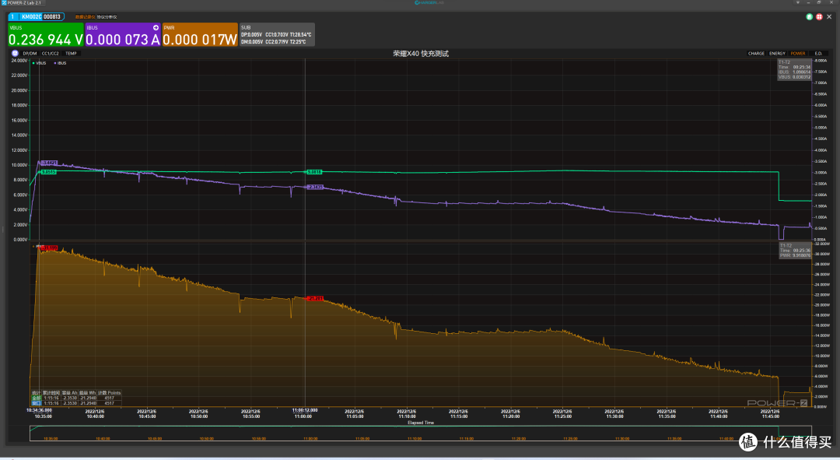Minimize the POWER-Z Lab window

point(808,2)
